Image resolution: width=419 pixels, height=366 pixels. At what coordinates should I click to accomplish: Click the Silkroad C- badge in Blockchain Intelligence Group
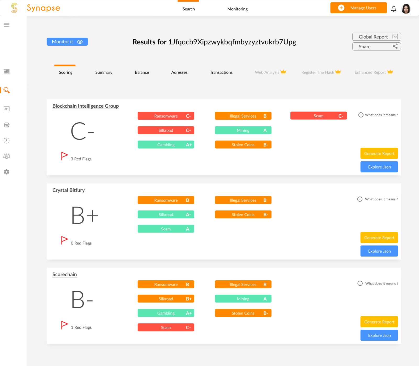point(166,130)
